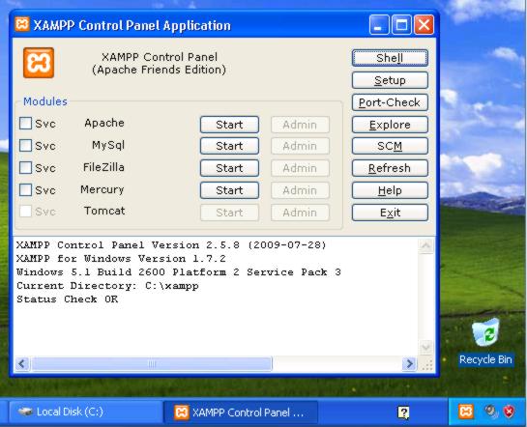Start the Apache module
The width and height of the screenshot is (527, 427).
(x=229, y=125)
